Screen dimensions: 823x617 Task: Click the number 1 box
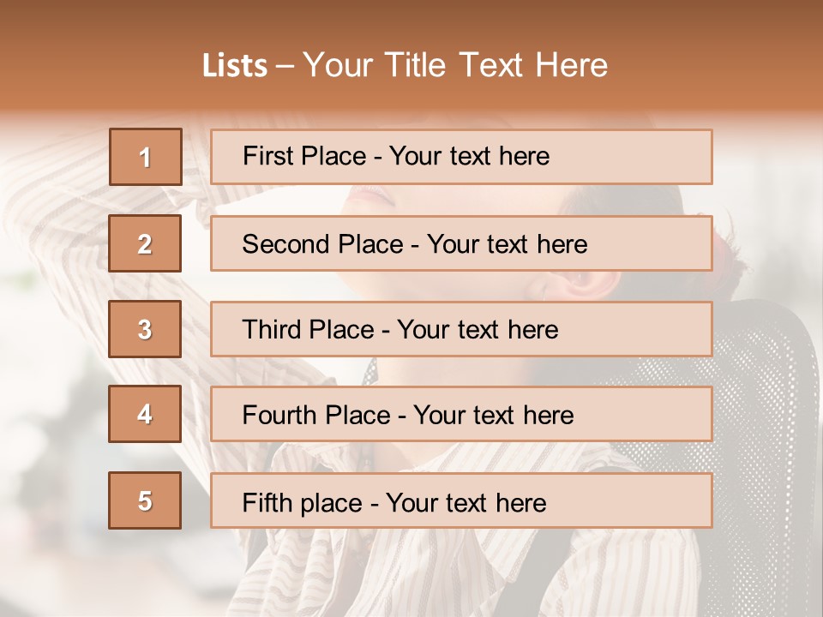coord(145,157)
